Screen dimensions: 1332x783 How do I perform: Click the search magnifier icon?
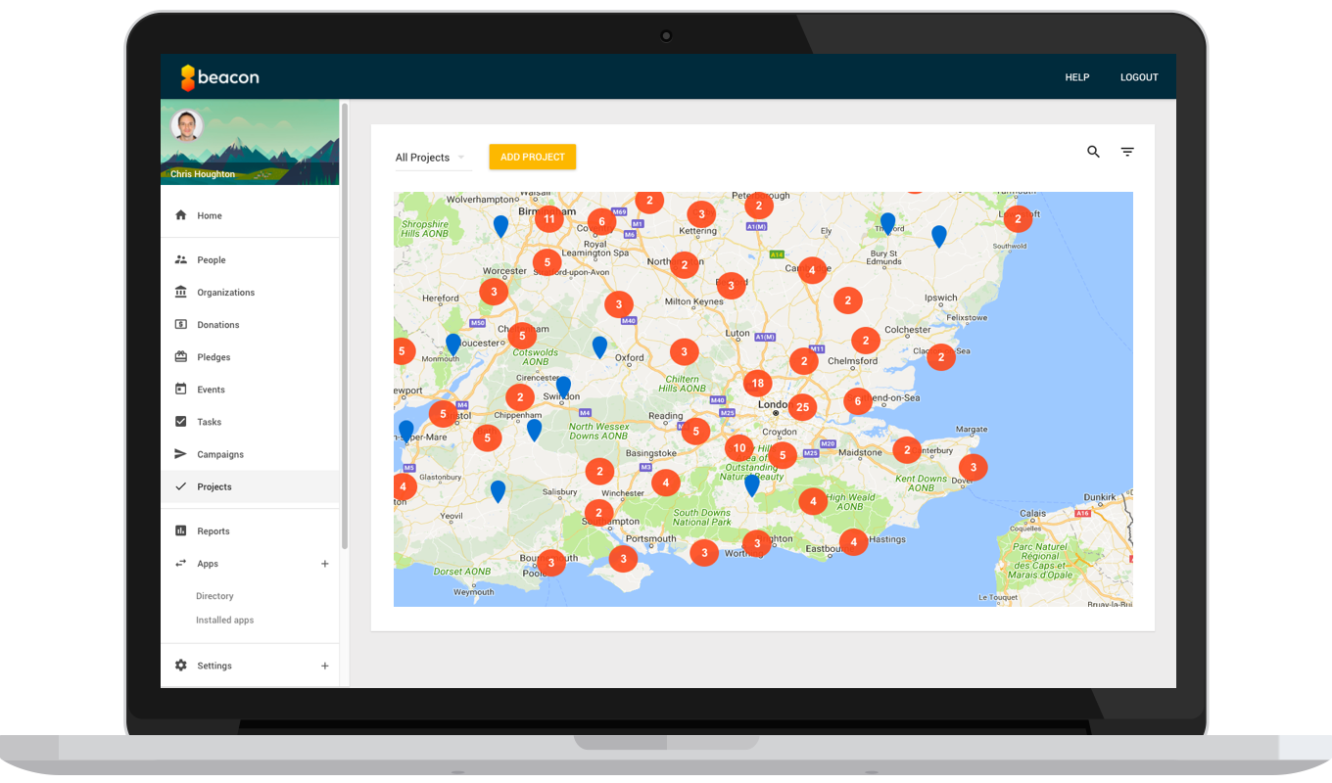pos(1093,152)
